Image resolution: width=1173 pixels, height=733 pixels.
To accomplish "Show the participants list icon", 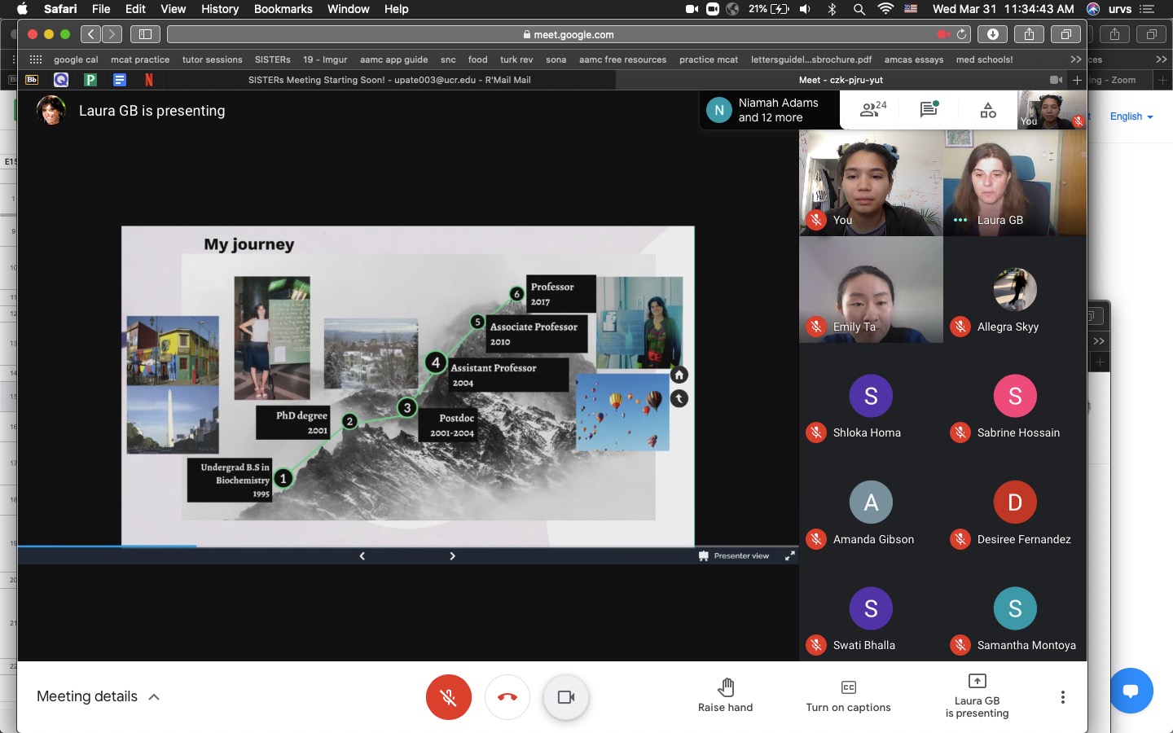I will [x=872, y=110].
